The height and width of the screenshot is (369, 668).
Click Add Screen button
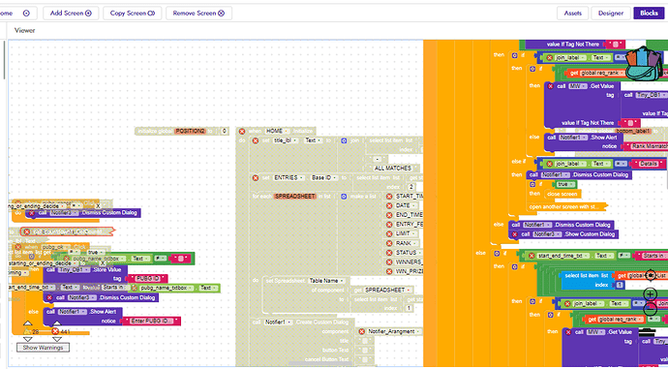(x=71, y=14)
